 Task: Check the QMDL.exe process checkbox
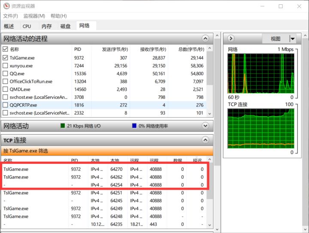[5, 89]
